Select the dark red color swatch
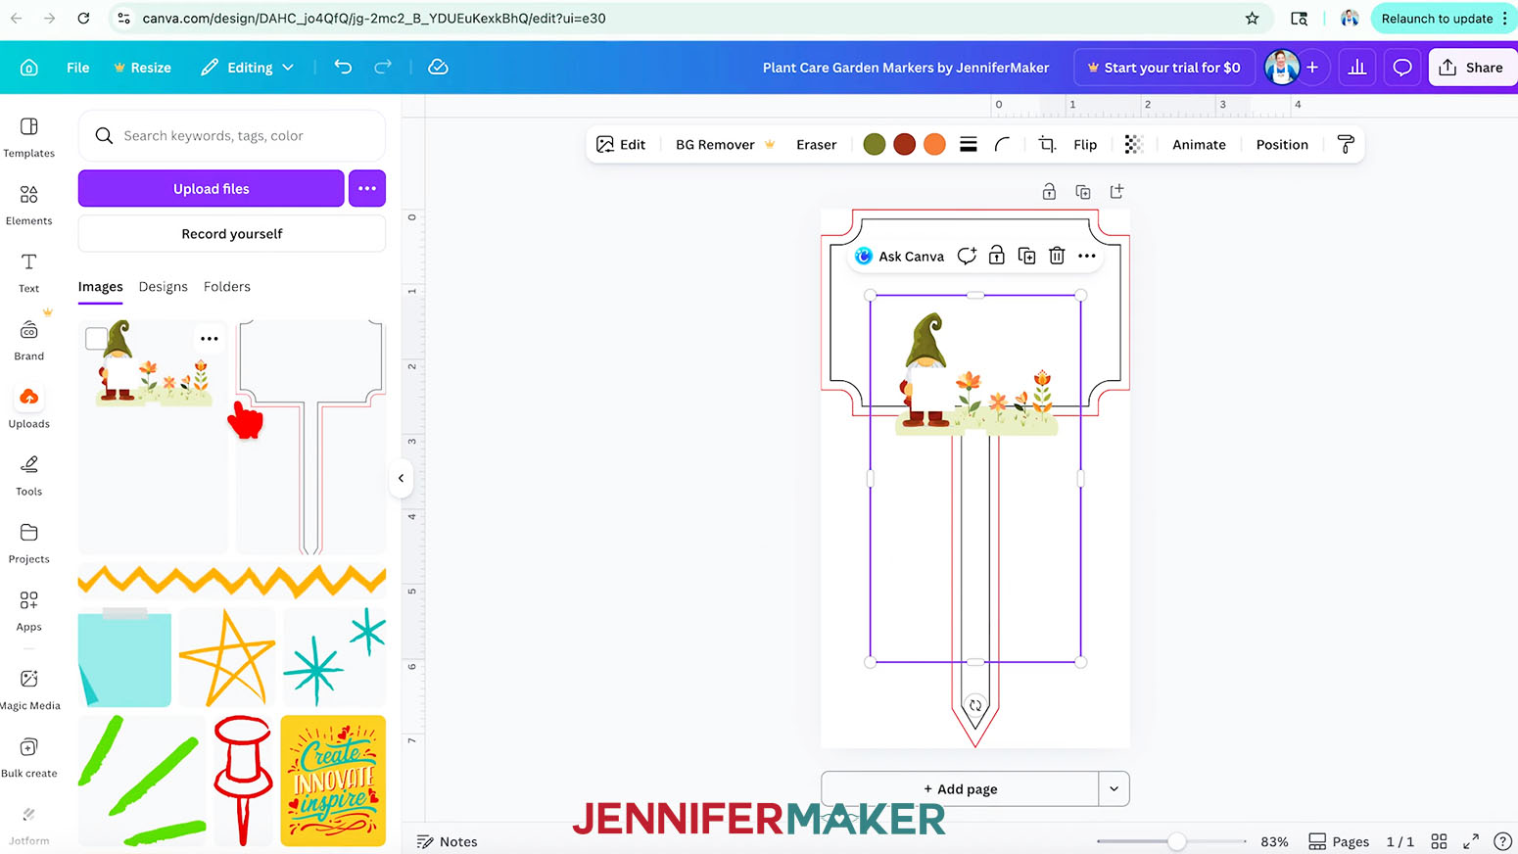This screenshot has height=854, width=1518. [905, 144]
